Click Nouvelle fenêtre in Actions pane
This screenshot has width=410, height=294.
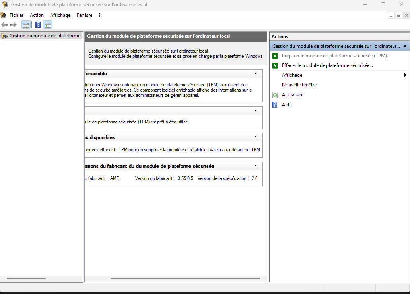(x=299, y=85)
